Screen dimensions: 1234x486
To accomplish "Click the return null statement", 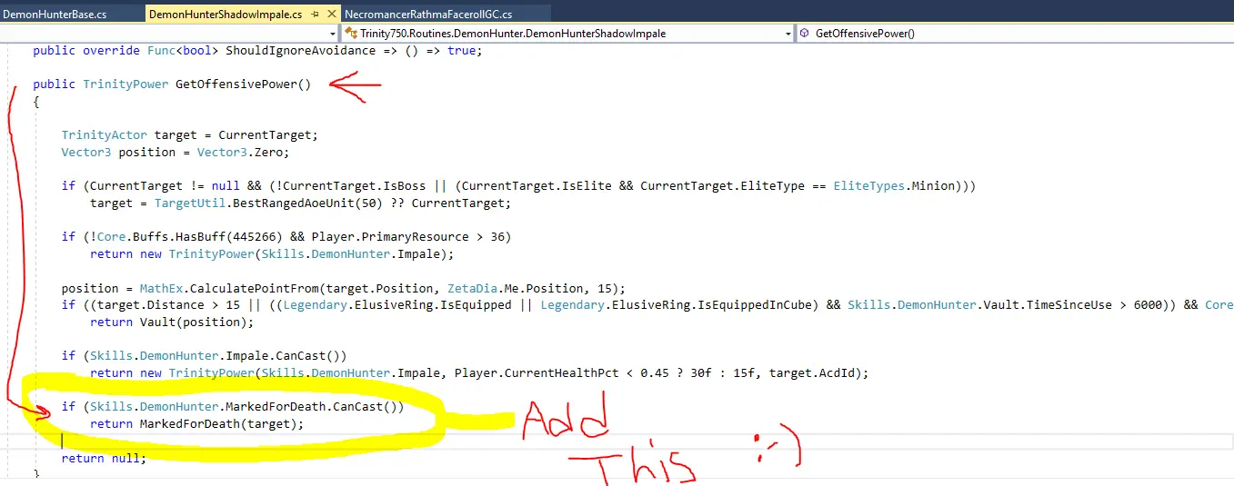I will (104, 459).
